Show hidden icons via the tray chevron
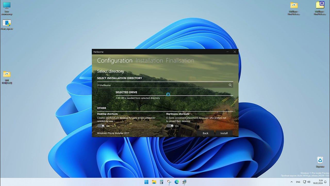330x186 pixels. (291, 182)
